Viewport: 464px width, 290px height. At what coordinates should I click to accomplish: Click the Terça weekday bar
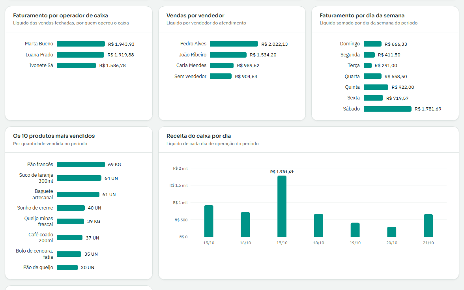(368, 65)
